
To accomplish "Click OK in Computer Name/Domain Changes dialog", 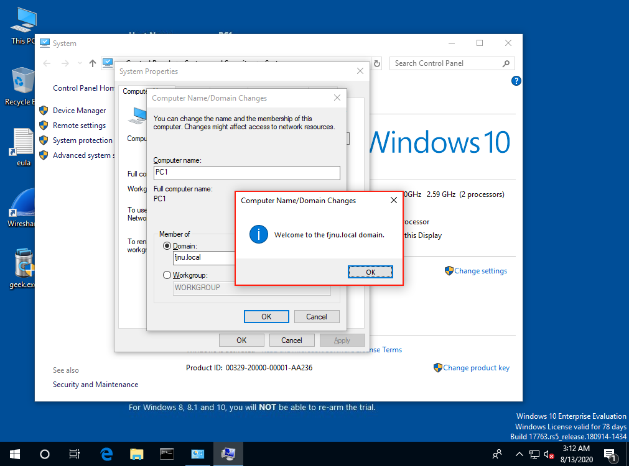I will tap(266, 316).
